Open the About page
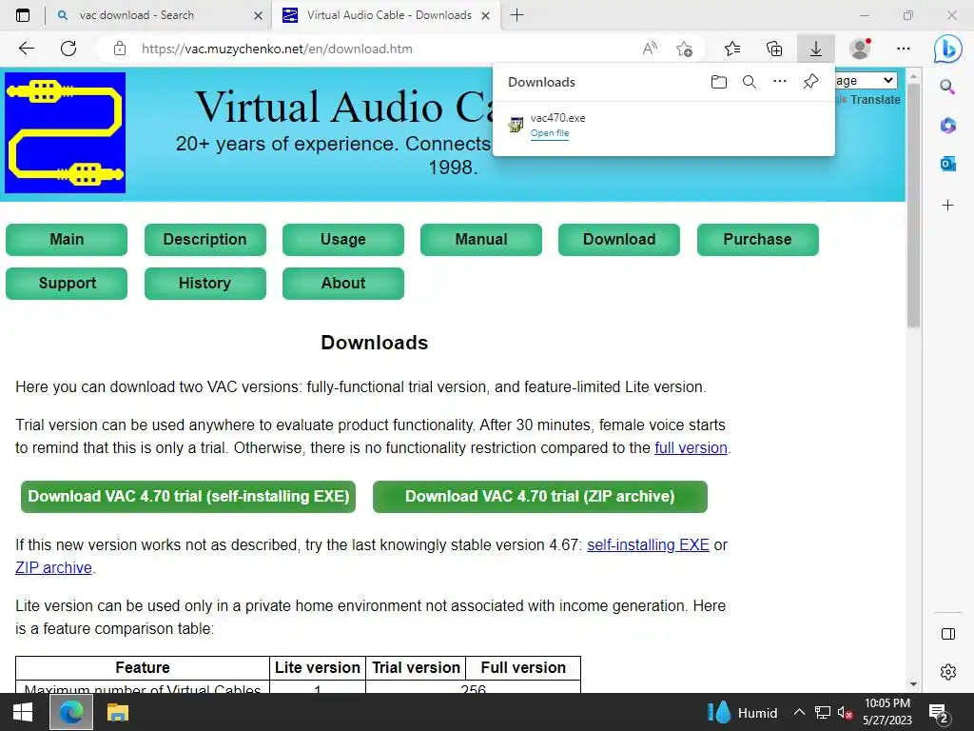 [x=342, y=284]
